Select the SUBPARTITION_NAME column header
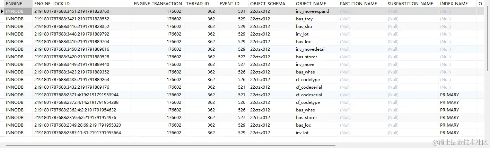 coord(412,4)
